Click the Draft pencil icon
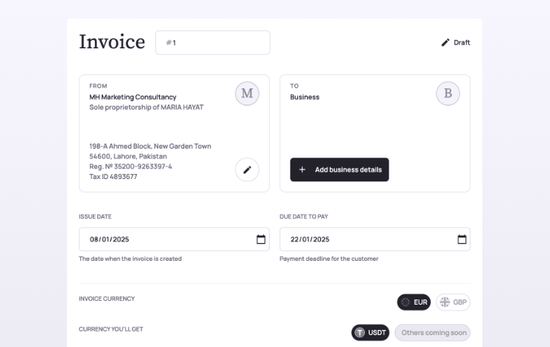This screenshot has width=550, height=347. (x=445, y=42)
